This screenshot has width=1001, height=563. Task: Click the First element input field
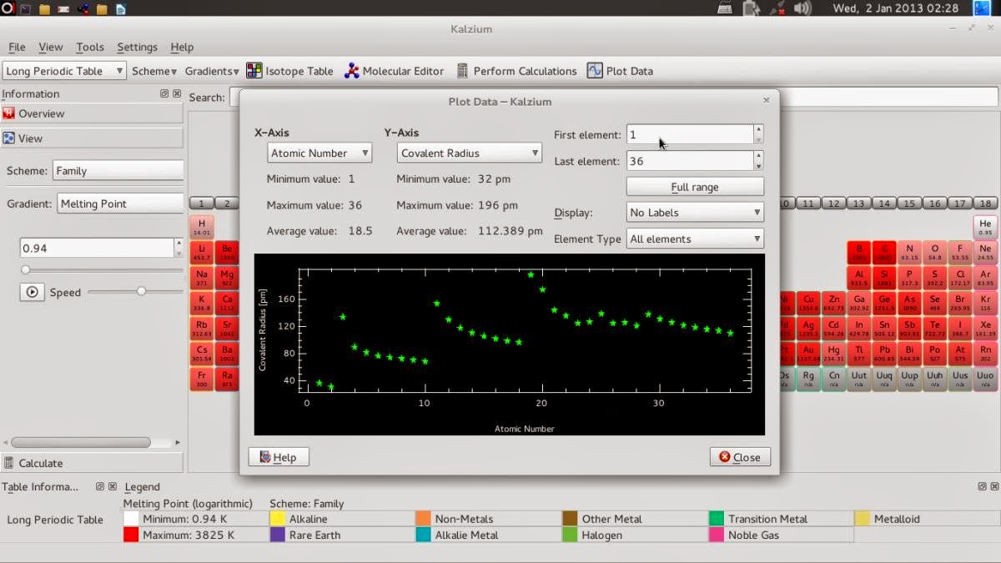690,134
